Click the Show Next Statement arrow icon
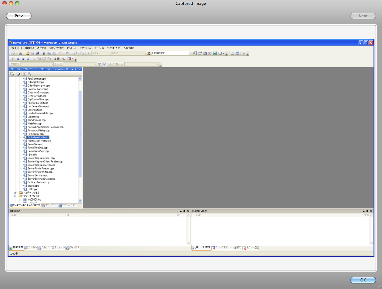The width and height of the screenshot is (382, 289). [34, 59]
